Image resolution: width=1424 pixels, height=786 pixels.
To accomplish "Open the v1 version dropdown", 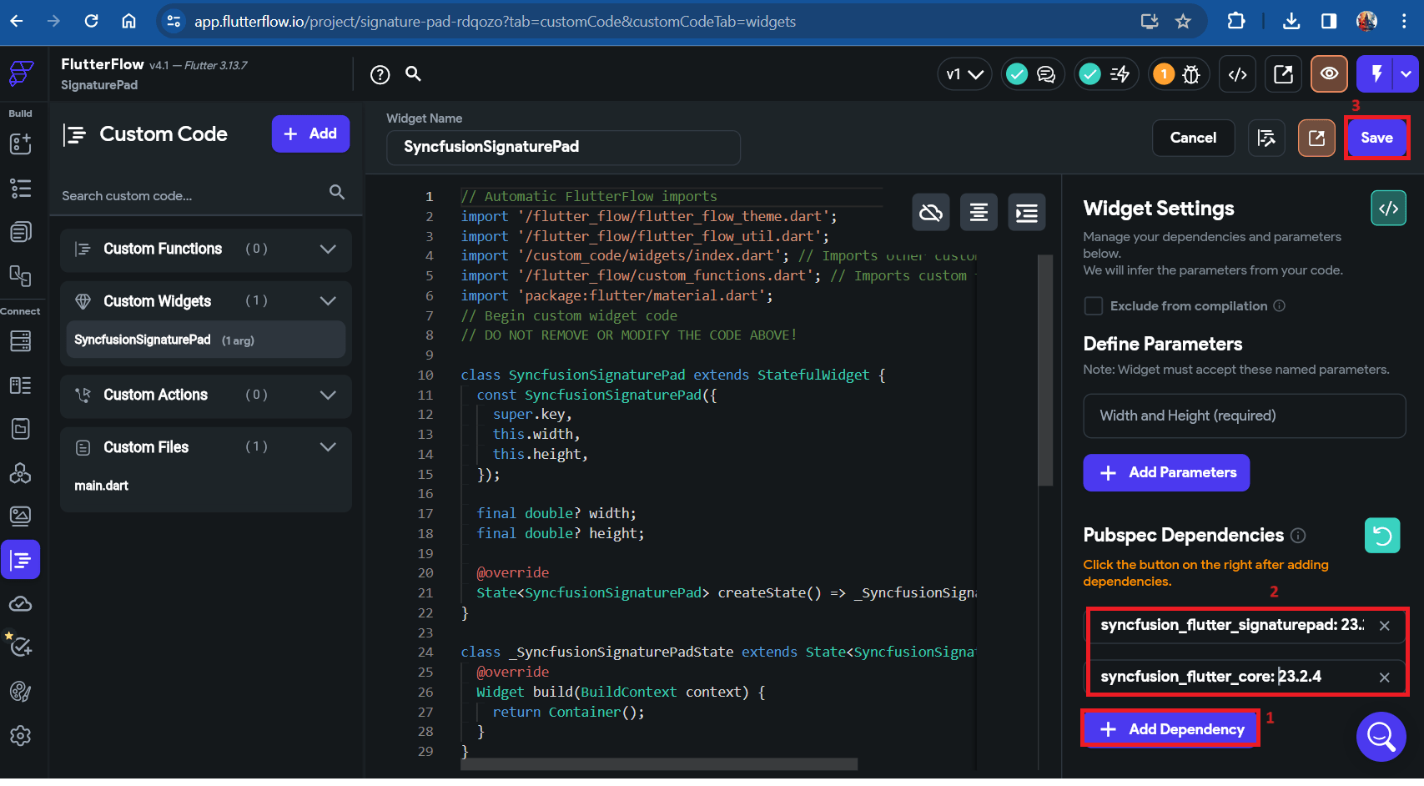I will (964, 74).
